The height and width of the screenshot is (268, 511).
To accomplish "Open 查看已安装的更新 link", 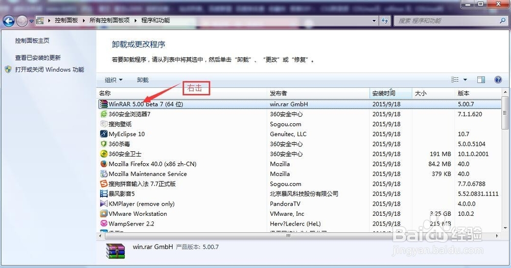I will 38,58.
